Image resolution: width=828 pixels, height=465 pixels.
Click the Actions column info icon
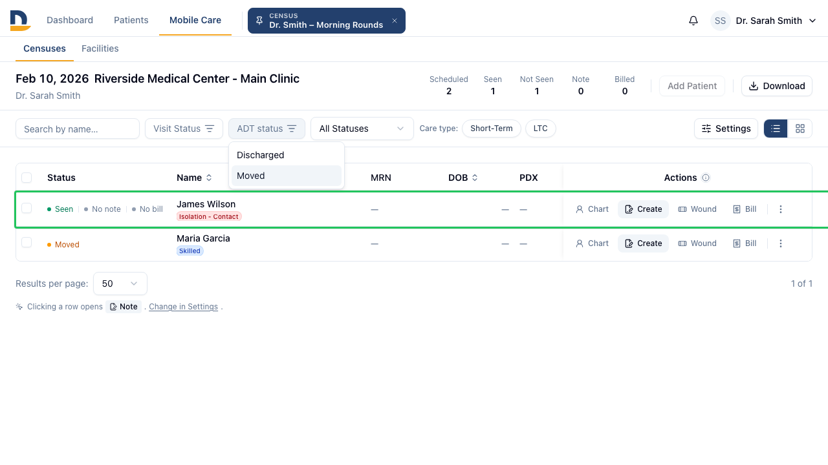[x=706, y=178]
